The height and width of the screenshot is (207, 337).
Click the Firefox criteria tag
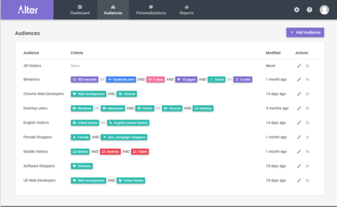click(145, 108)
